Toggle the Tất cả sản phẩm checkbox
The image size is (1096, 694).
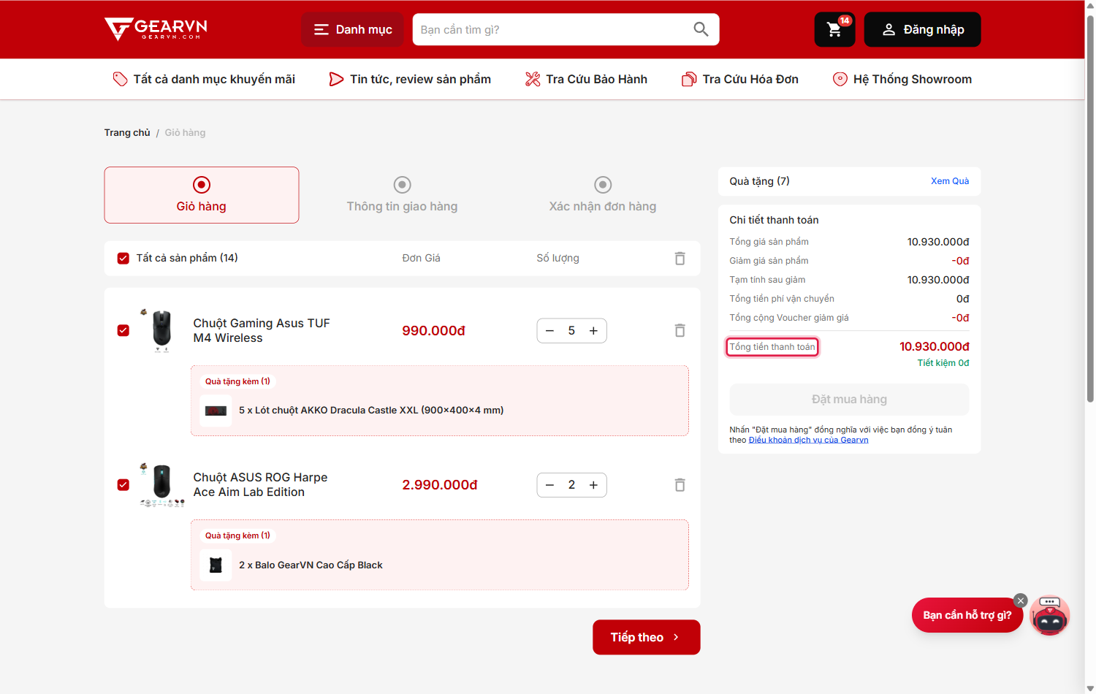click(123, 259)
